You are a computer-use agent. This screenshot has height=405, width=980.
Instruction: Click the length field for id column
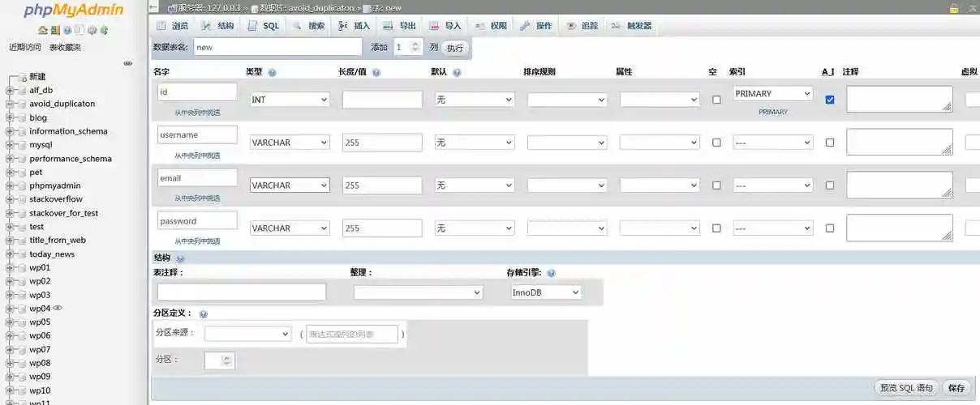(x=382, y=100)
